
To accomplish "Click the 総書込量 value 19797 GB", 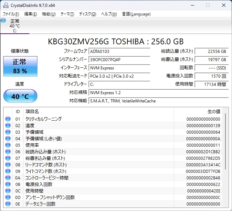I will coord(212,60).
